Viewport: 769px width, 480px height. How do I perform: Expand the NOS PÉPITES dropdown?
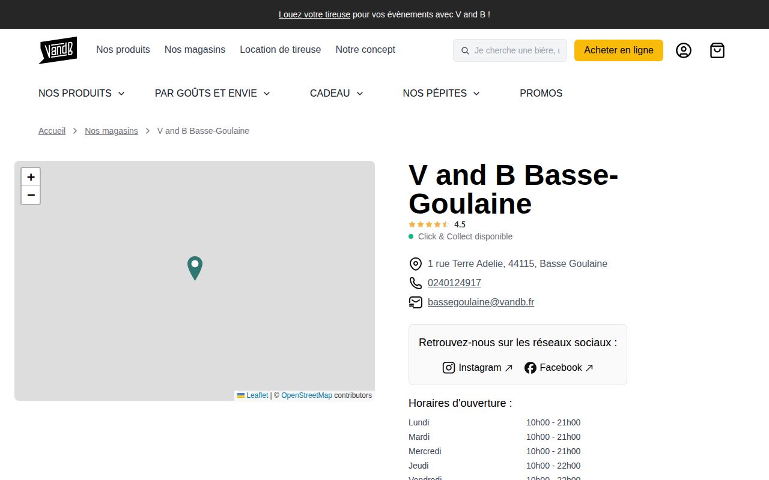tap(441, 93)
